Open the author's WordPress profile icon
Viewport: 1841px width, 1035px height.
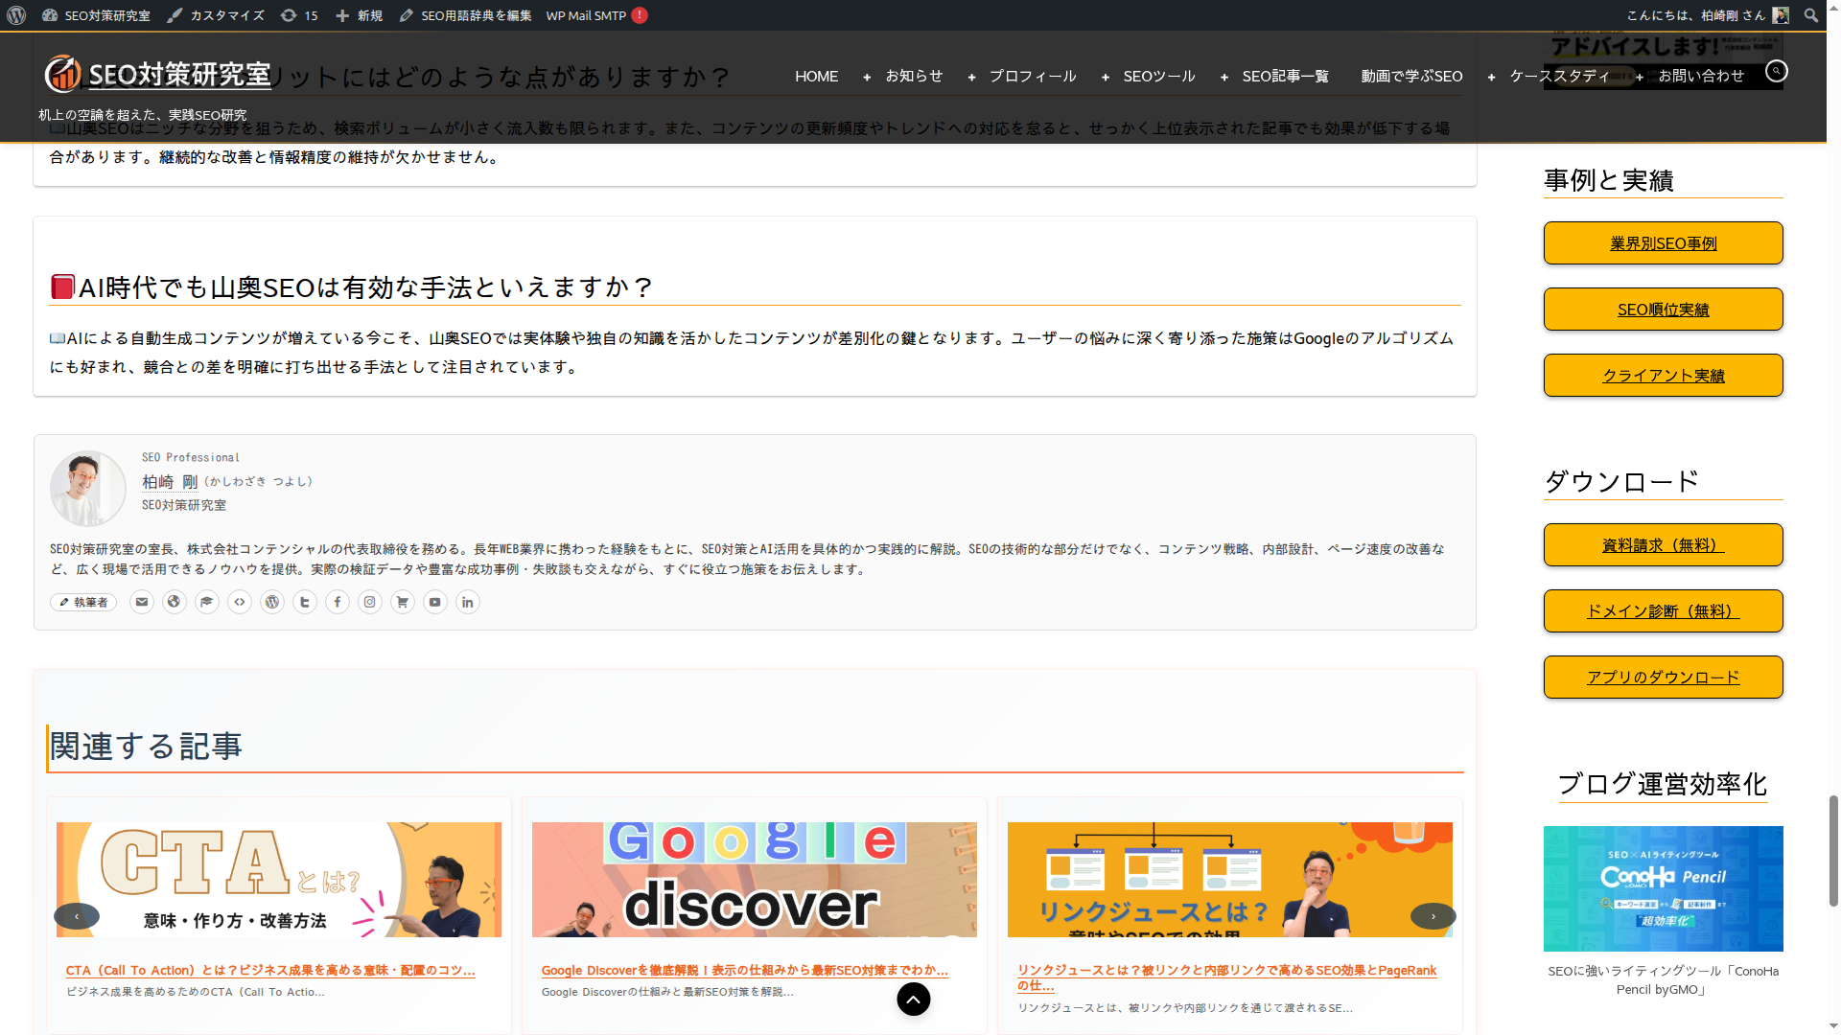(x=272, y=602)
